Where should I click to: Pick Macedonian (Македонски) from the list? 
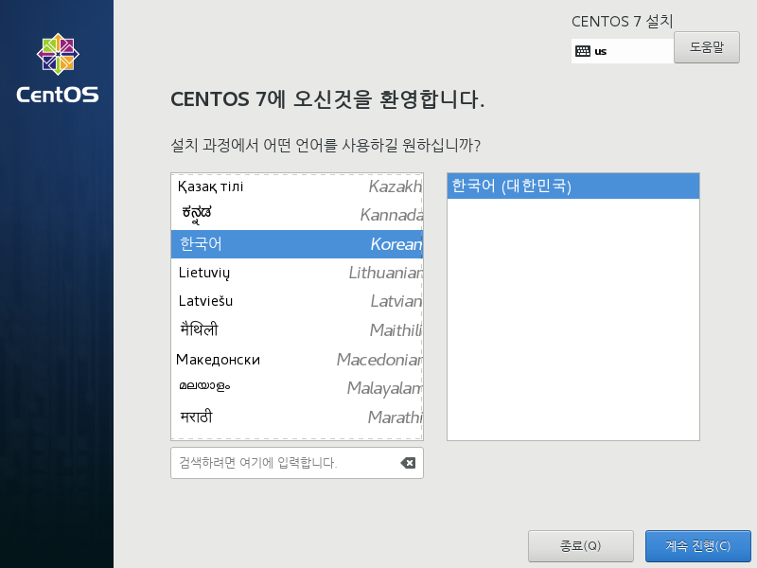[x=297, y=360]
